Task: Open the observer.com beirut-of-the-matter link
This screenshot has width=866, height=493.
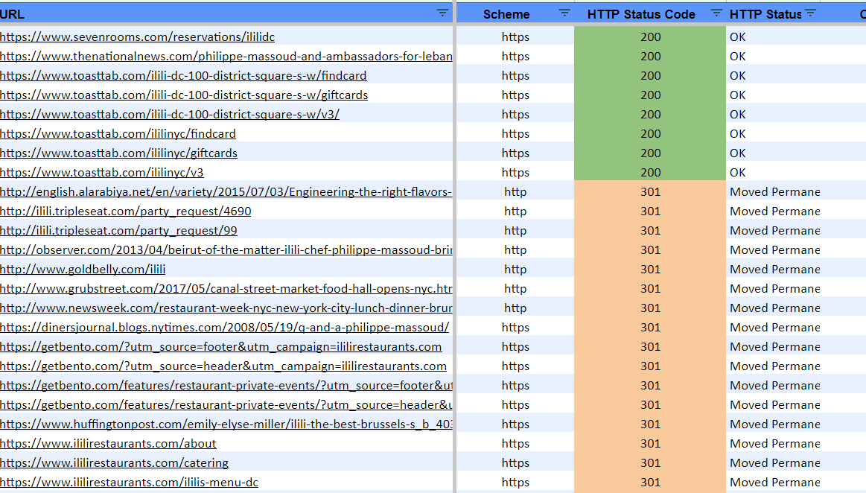Action: (x=226, y=249)
